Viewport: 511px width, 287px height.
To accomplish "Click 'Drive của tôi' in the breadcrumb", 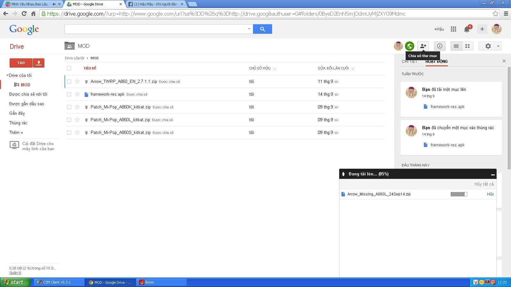I will point(74,58).
